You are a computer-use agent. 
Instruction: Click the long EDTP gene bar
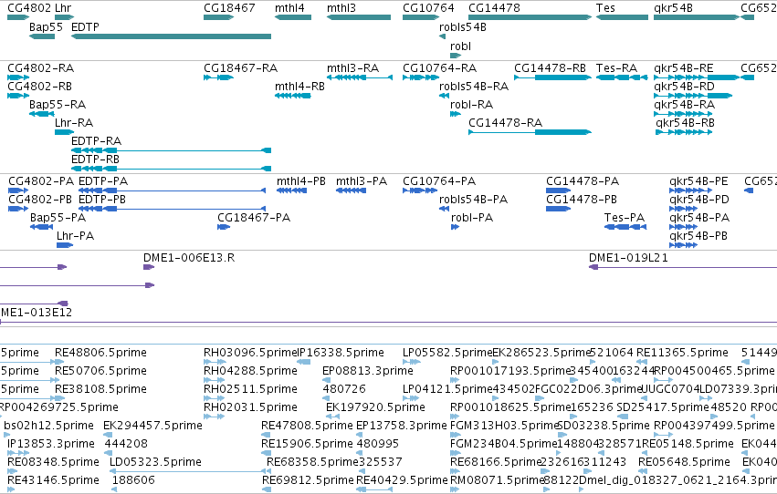(x=171, y=36)
